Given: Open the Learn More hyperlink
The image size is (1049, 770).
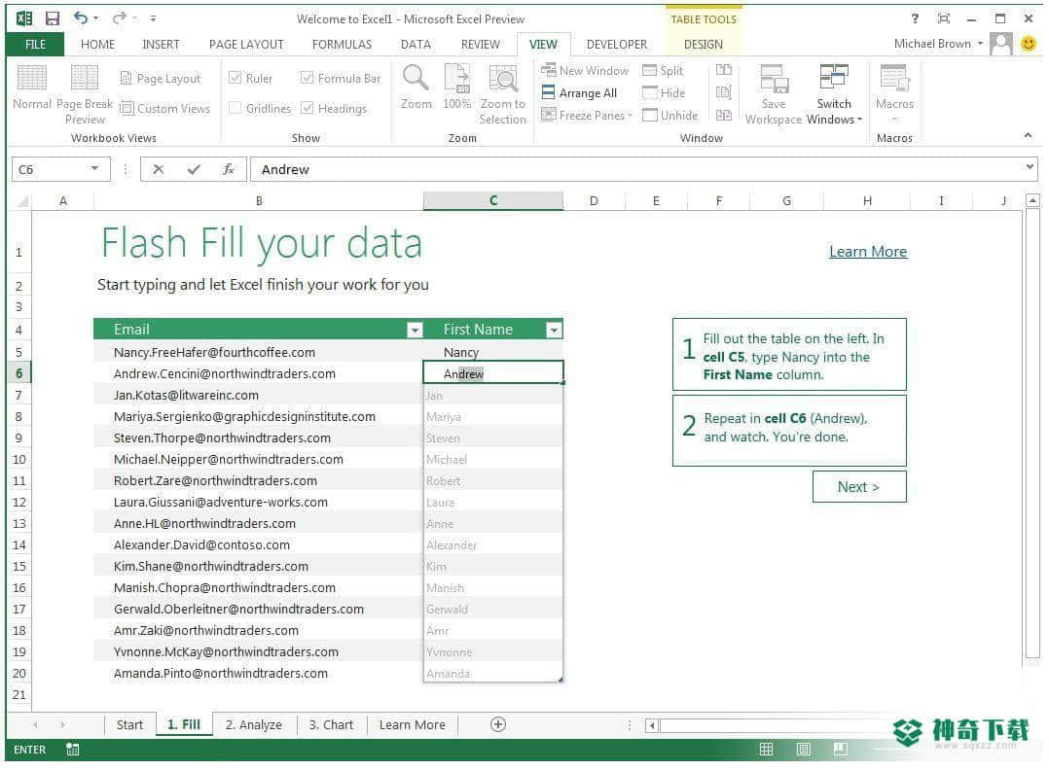Looking at the screenshot, I should 868,251.
